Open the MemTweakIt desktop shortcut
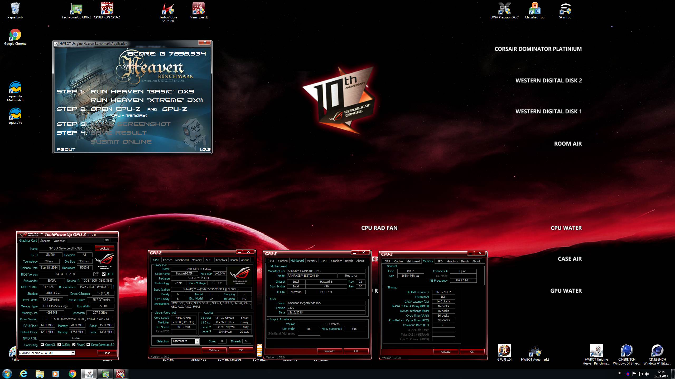This screenshot has width=675, height=379. point(199,11)
